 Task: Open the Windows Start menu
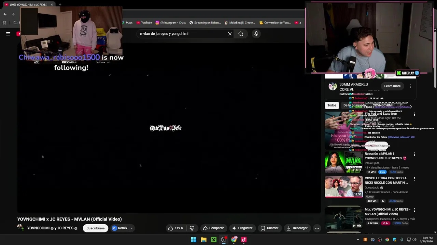pyautogui.click(x=194, y=240)
